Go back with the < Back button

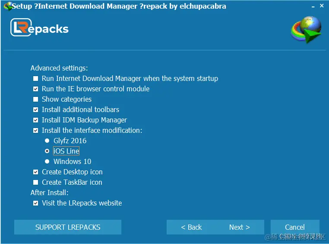click(x=191, y=227)
